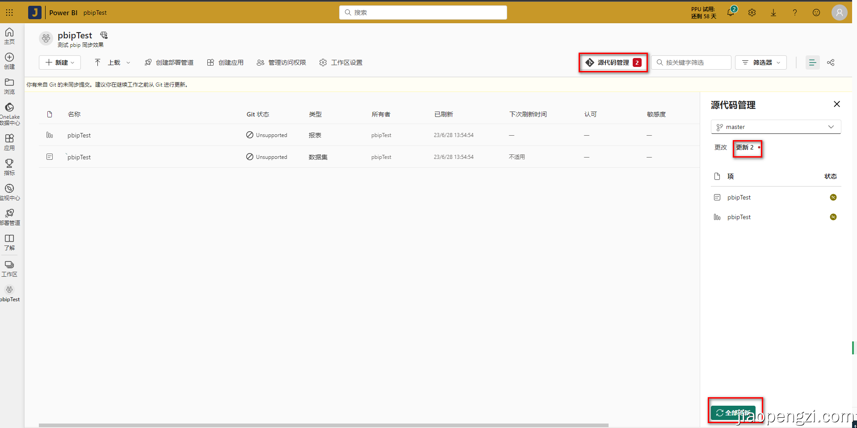Open Deployment pipelines in sidebar
This screenshot has height=428, width=857.
(x=9, y=217)
